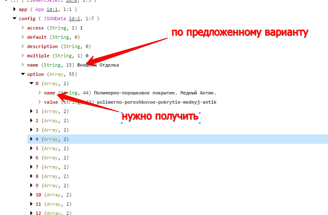Image resolution: width=328 pixels, height=215 pixels.
Task: Select the 'description' key label
Action: pyautogui.click(x=42, y=46)
